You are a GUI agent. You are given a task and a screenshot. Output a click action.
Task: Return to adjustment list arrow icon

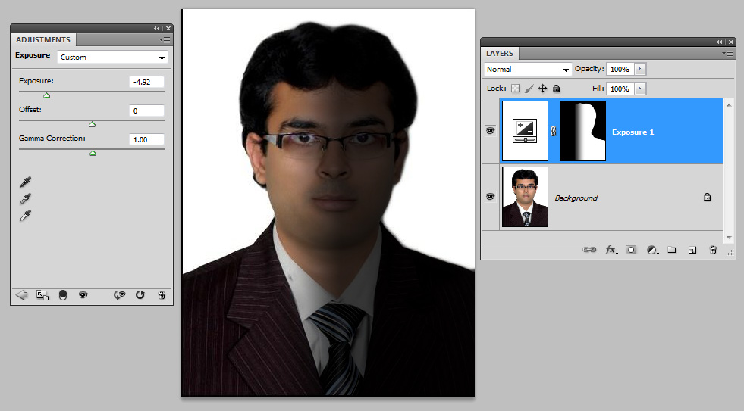21,295
